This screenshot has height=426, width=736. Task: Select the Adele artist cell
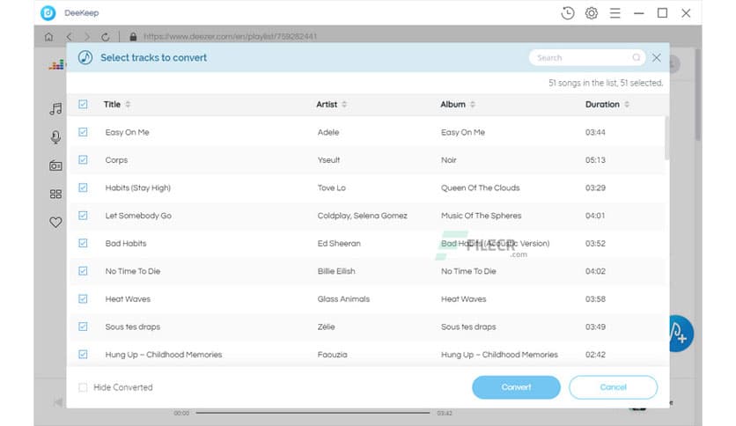[x=328, y=132]
